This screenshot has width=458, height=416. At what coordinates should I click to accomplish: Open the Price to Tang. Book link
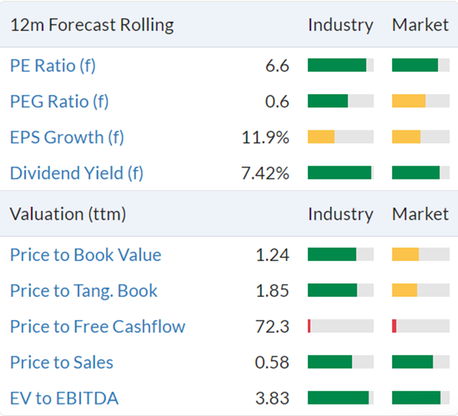pyautogui.click(x=84, y=291)
